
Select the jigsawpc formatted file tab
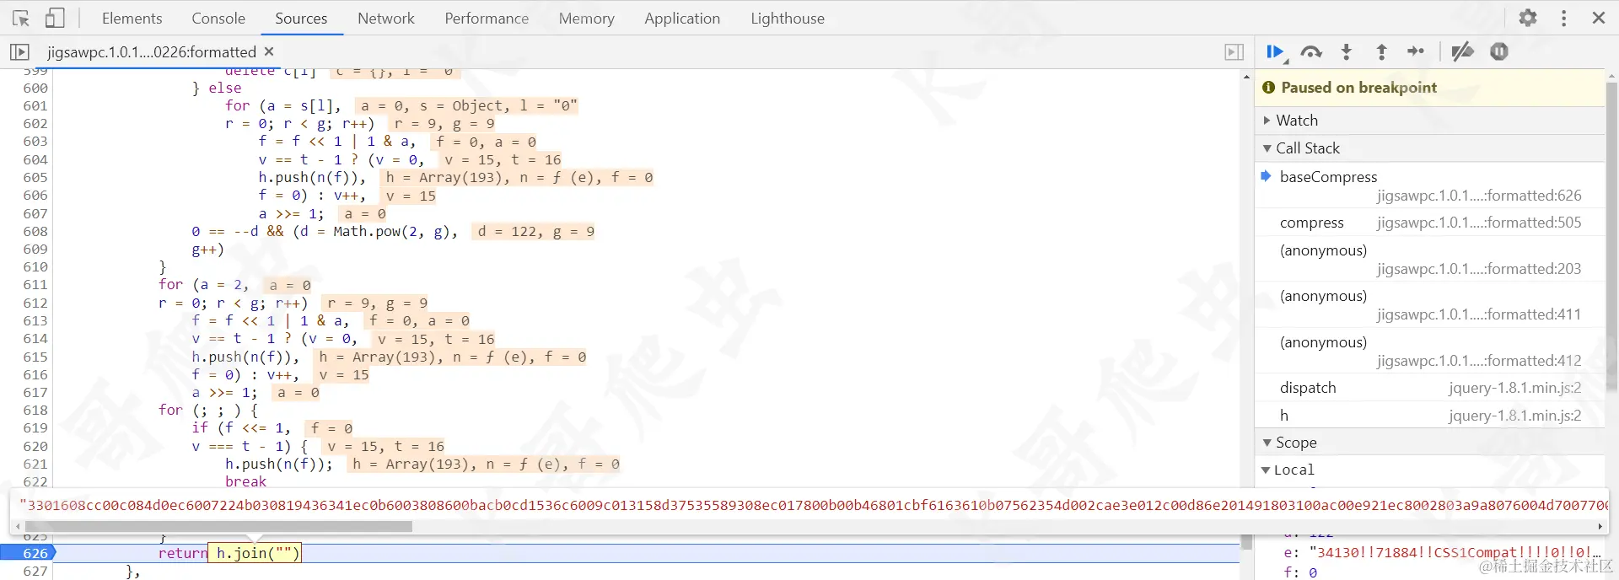pos(152,52)
